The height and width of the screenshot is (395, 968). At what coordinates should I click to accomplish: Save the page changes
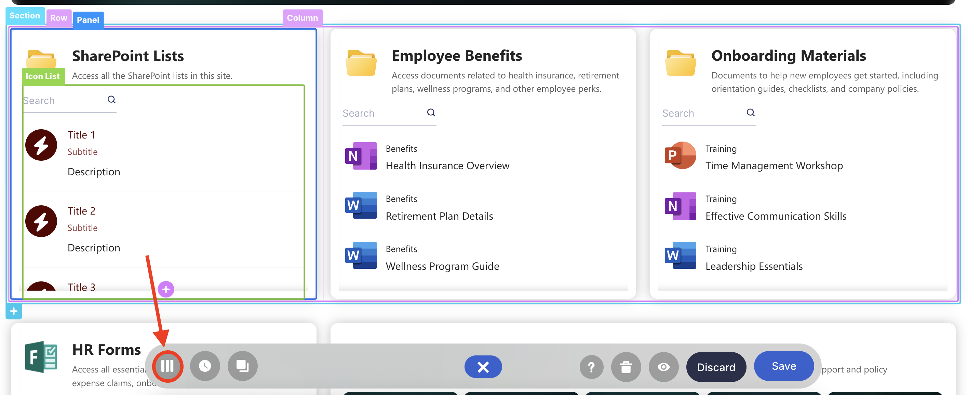(x=784, y=366)
